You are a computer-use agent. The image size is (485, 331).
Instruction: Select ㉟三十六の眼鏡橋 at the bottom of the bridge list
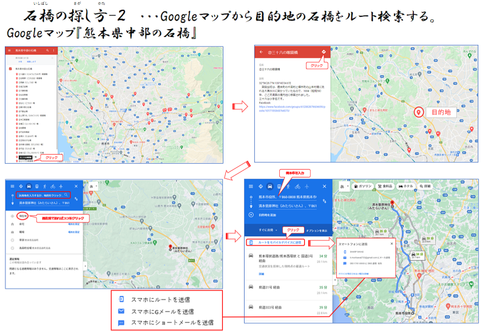coord(25,161)
